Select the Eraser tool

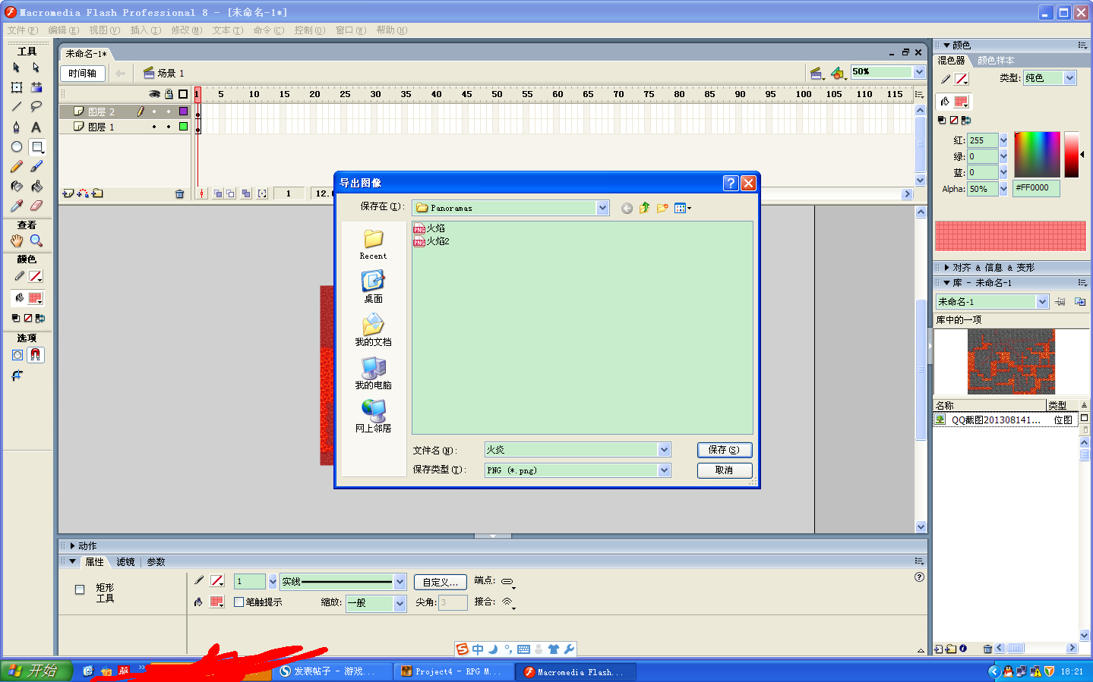point(36,206)
